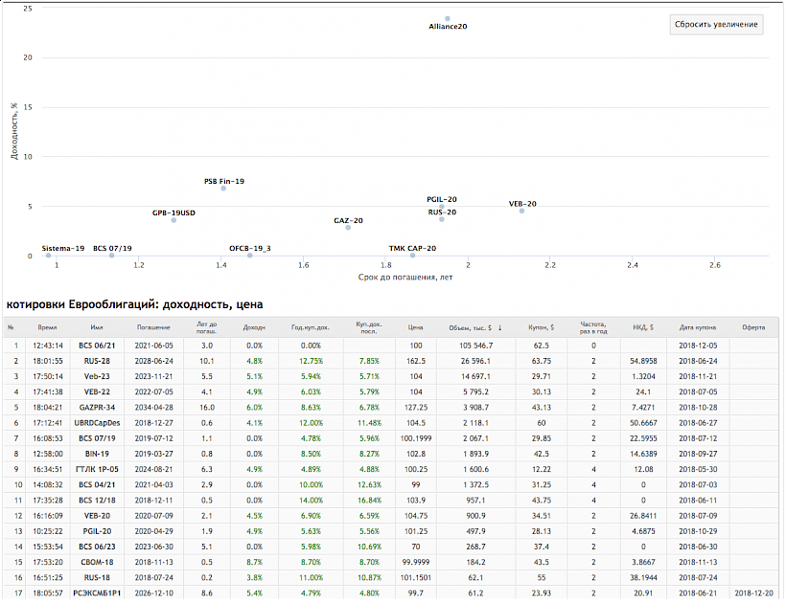Click the RUS-20 dot on the chart
Image resolution: width=786 pixels, height=603 pixels.
(x=442, y=219)
